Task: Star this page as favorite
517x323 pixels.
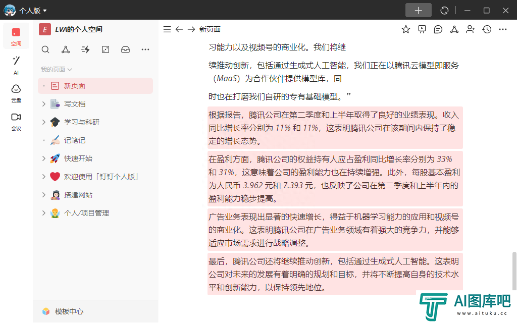Action: point(406,29)
